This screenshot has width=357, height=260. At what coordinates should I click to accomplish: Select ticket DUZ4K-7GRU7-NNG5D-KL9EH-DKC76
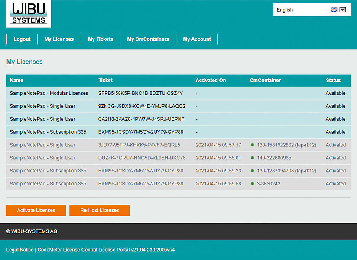coord(142,158)
